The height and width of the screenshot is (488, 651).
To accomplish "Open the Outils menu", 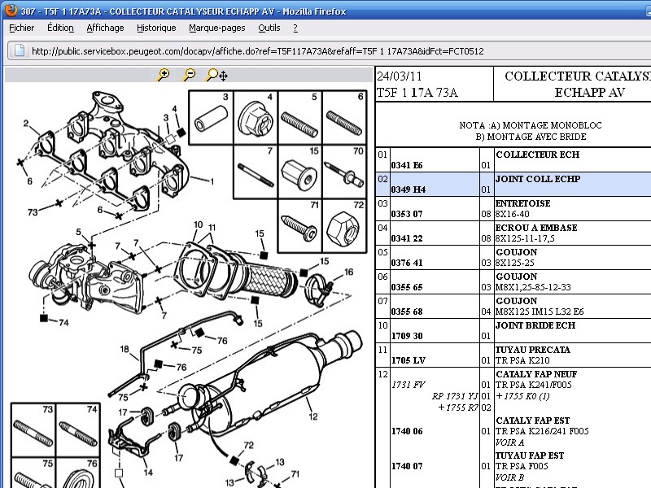I will click(269, 28).
